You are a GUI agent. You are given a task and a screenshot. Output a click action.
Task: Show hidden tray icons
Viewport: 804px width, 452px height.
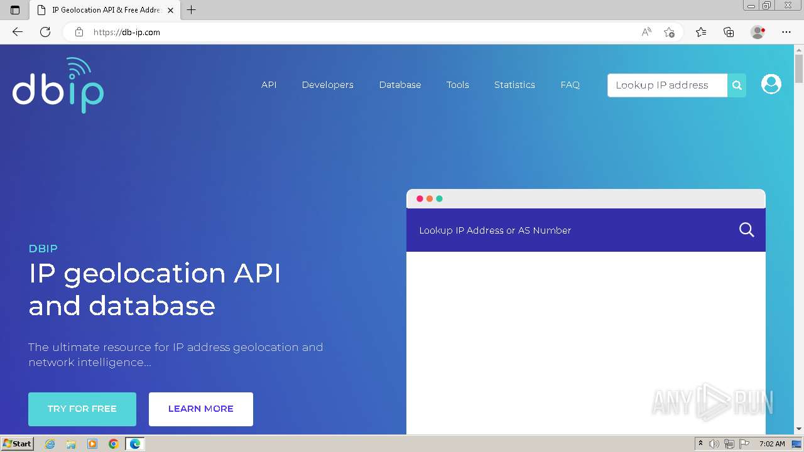click(x=700, y=444)
